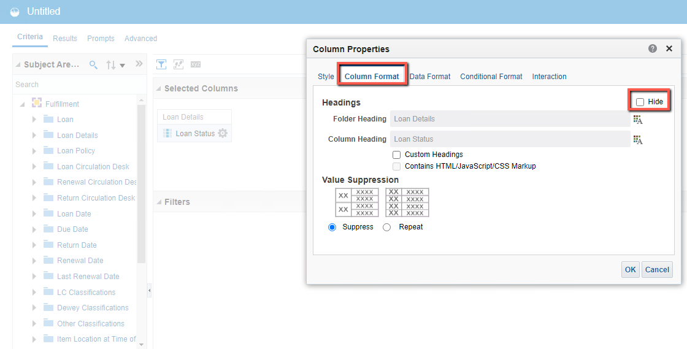Click the Repeat value illustration table
The height and width of the screenshot is (349, 687).
pyautogui.click(x=407, y=202)
